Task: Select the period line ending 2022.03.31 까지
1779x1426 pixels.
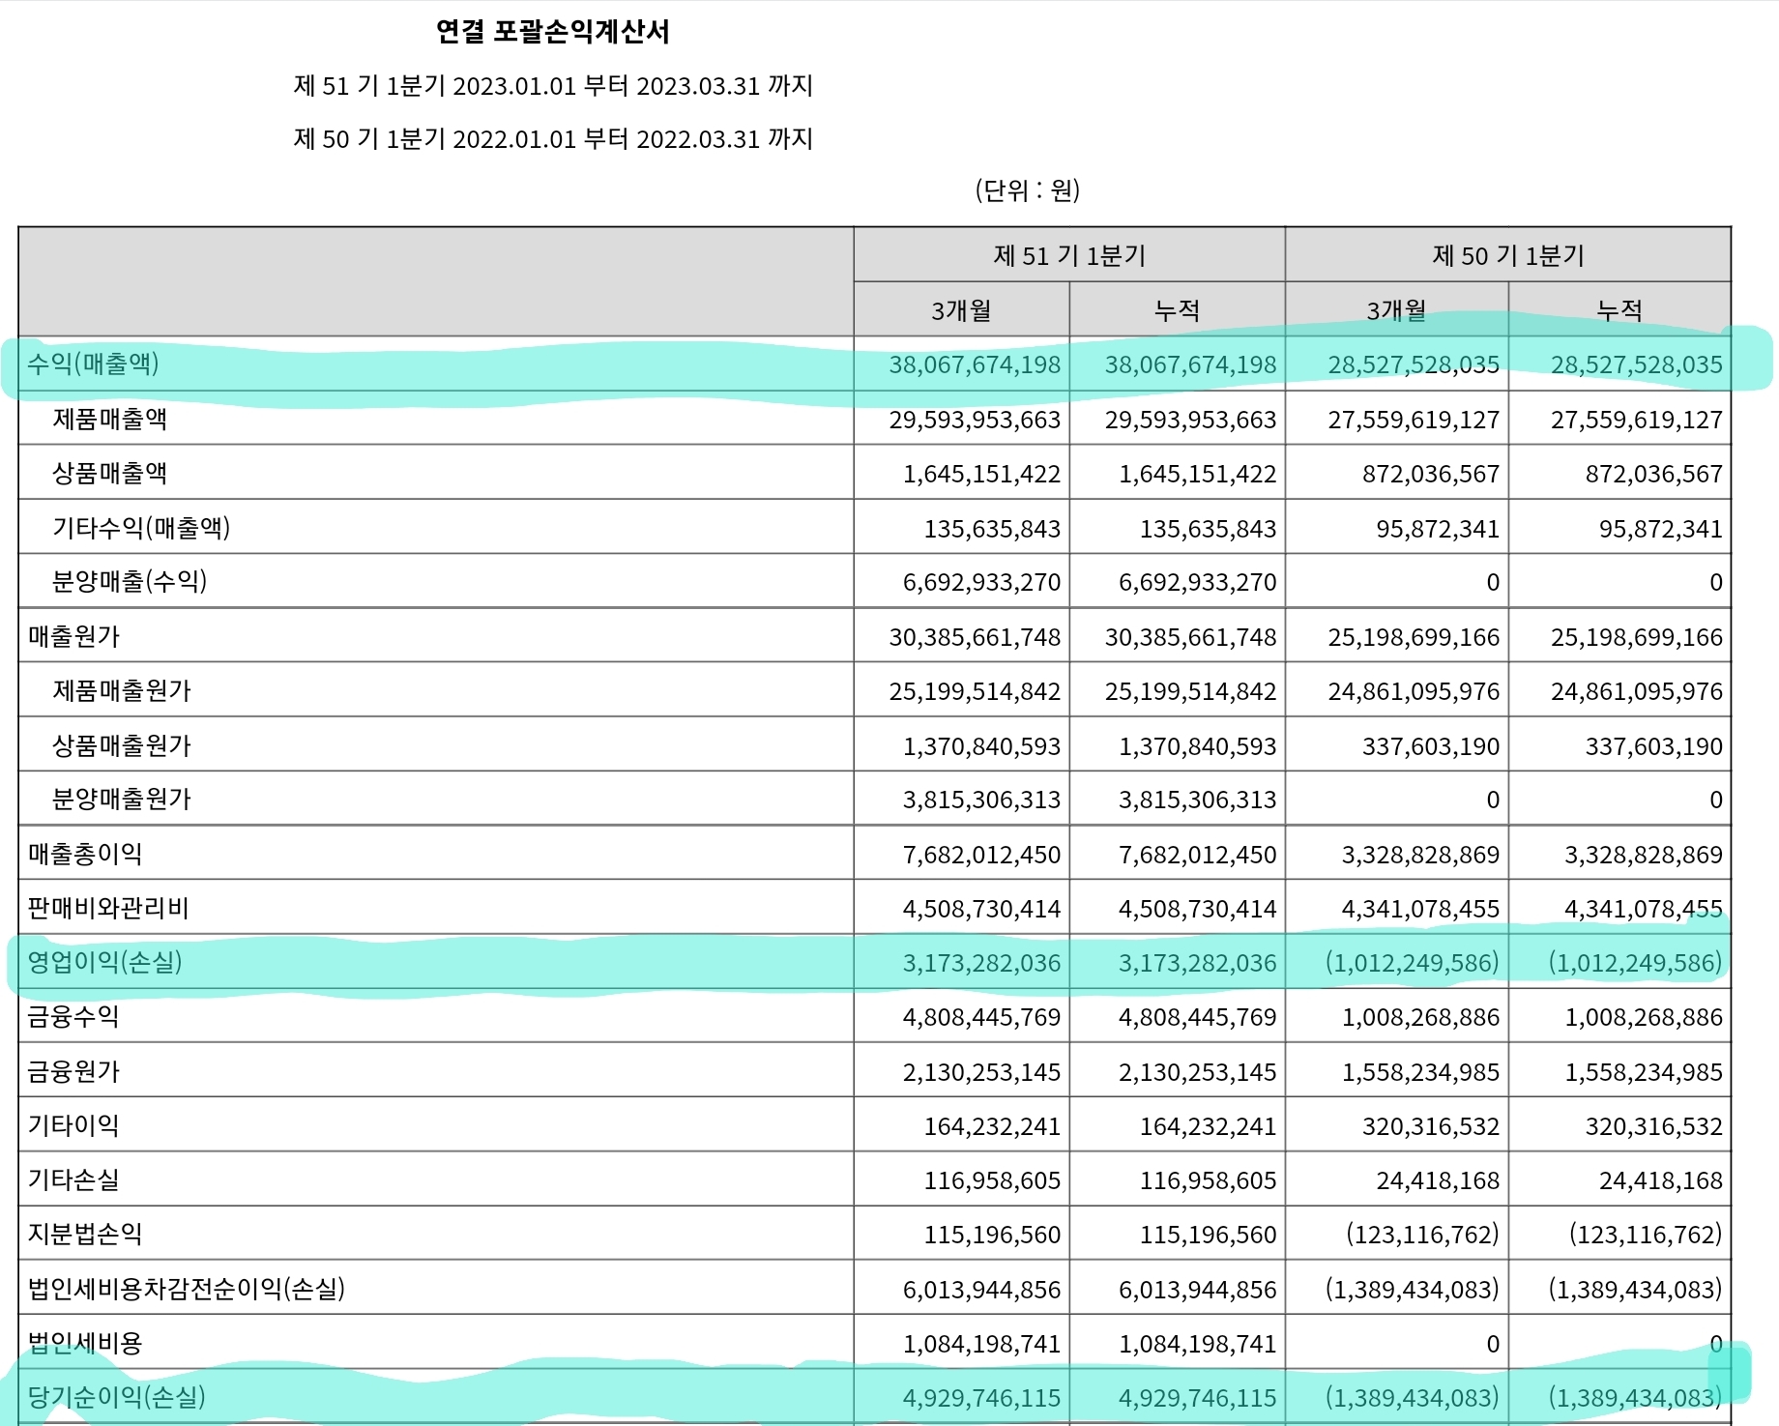Action: (x=553, y=139)
